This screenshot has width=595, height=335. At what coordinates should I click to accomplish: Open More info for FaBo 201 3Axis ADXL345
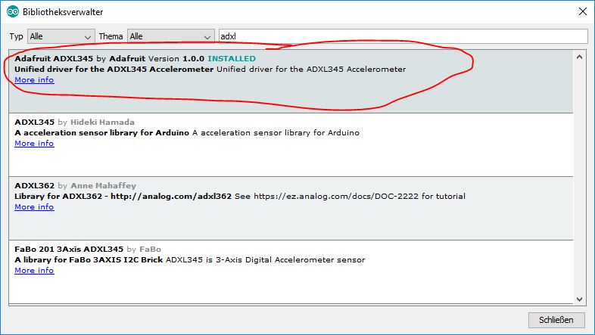click(34, 271)
